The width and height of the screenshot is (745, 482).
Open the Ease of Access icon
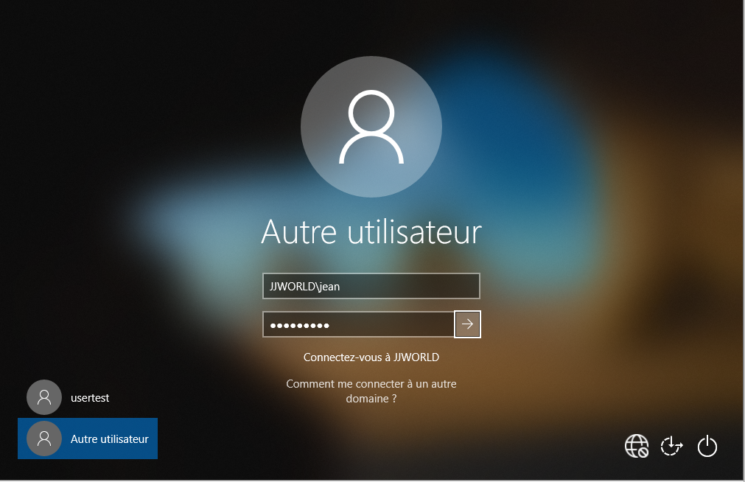tap(671, 446)
